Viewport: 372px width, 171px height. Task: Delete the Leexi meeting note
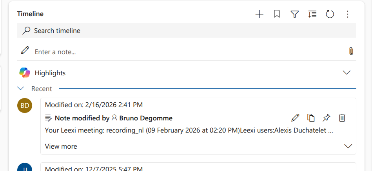point(342,118)
